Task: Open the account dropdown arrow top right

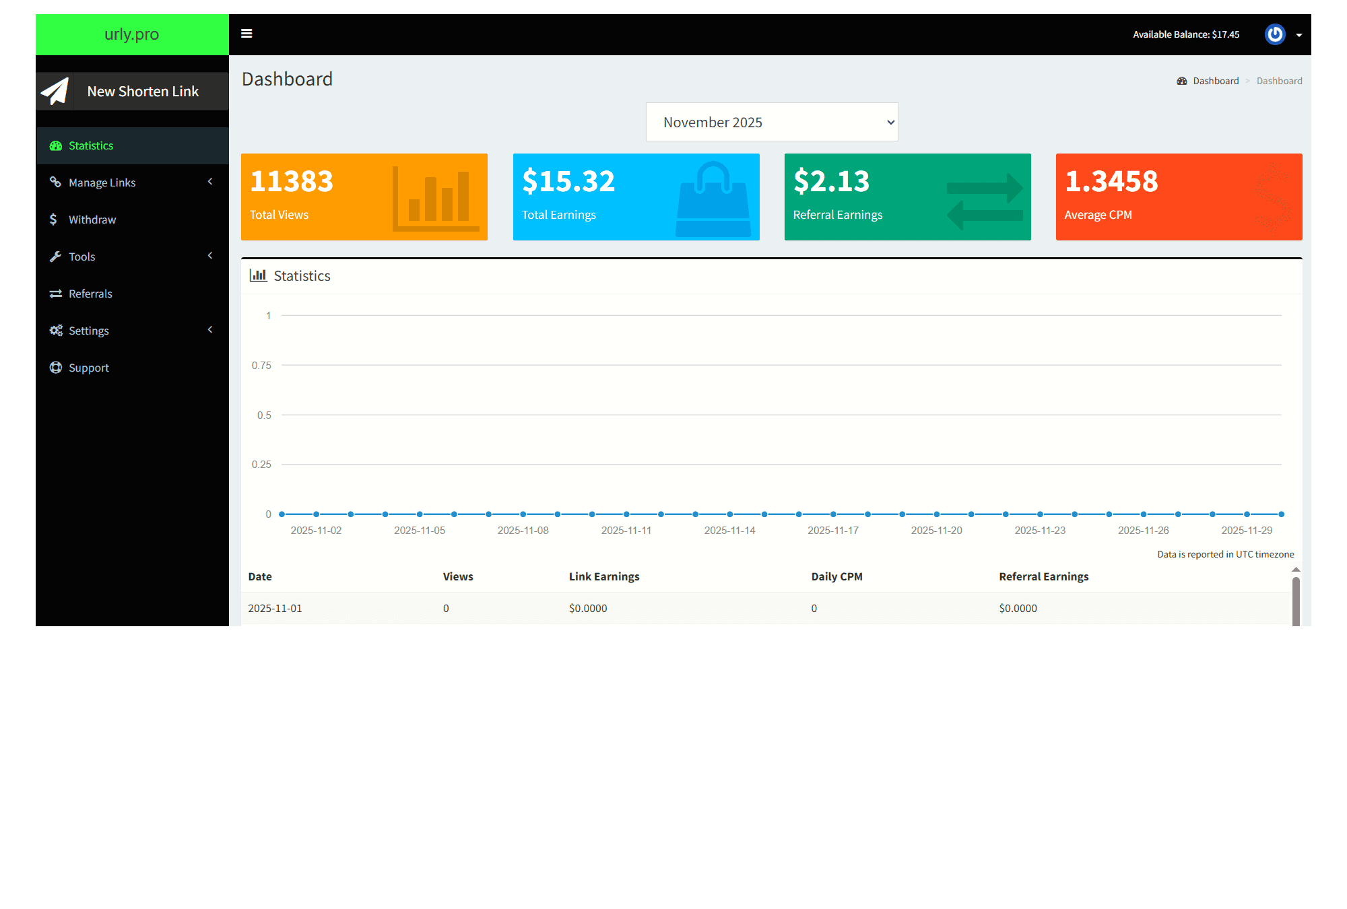Action: point(1299,34)
